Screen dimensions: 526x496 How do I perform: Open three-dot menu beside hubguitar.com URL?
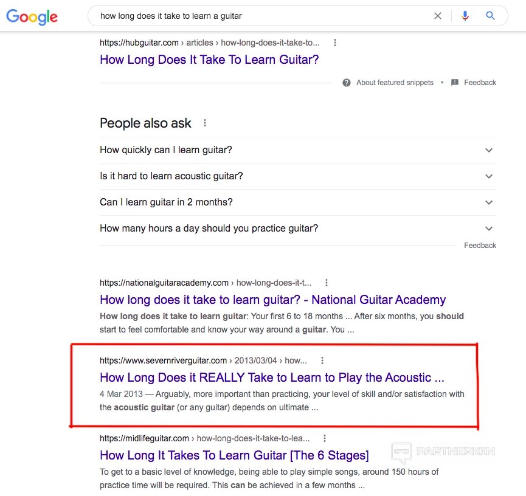(335, 43)
